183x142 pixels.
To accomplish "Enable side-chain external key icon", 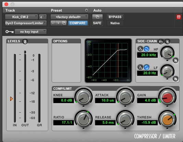I will coord(161,42).
